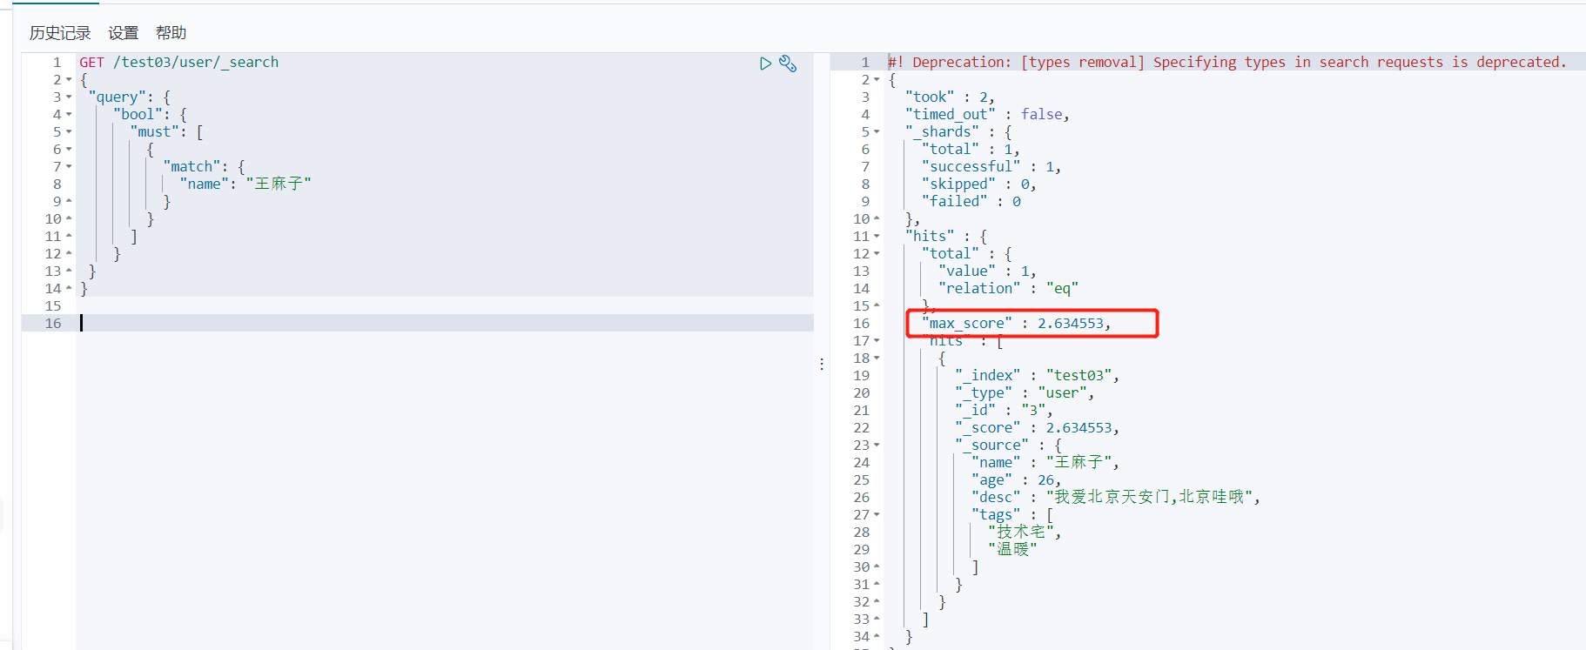Click the deprecation warning text in response
The height and width of the screenshot is (650, 1586).
pyautogui.click(x=1227, y=62)
